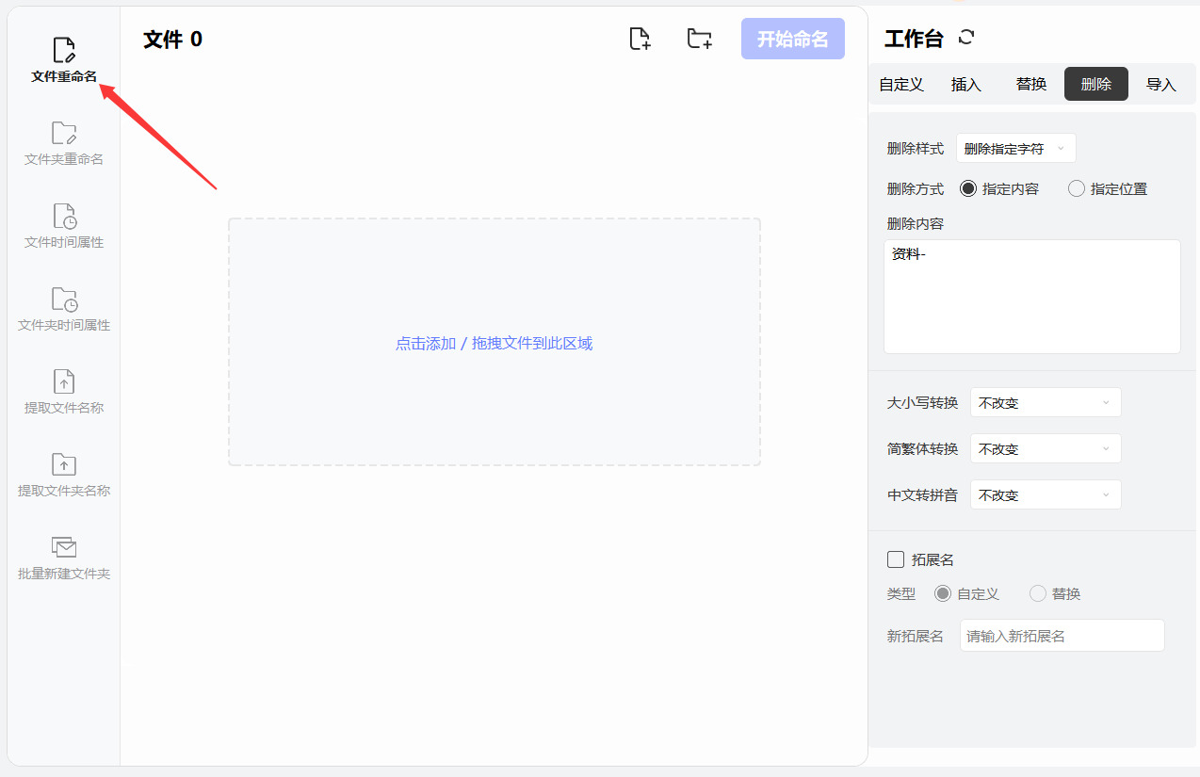Select the 指定内容 radio button
This screenshot has height=777, width=1200.
click(x=968, y=188)
